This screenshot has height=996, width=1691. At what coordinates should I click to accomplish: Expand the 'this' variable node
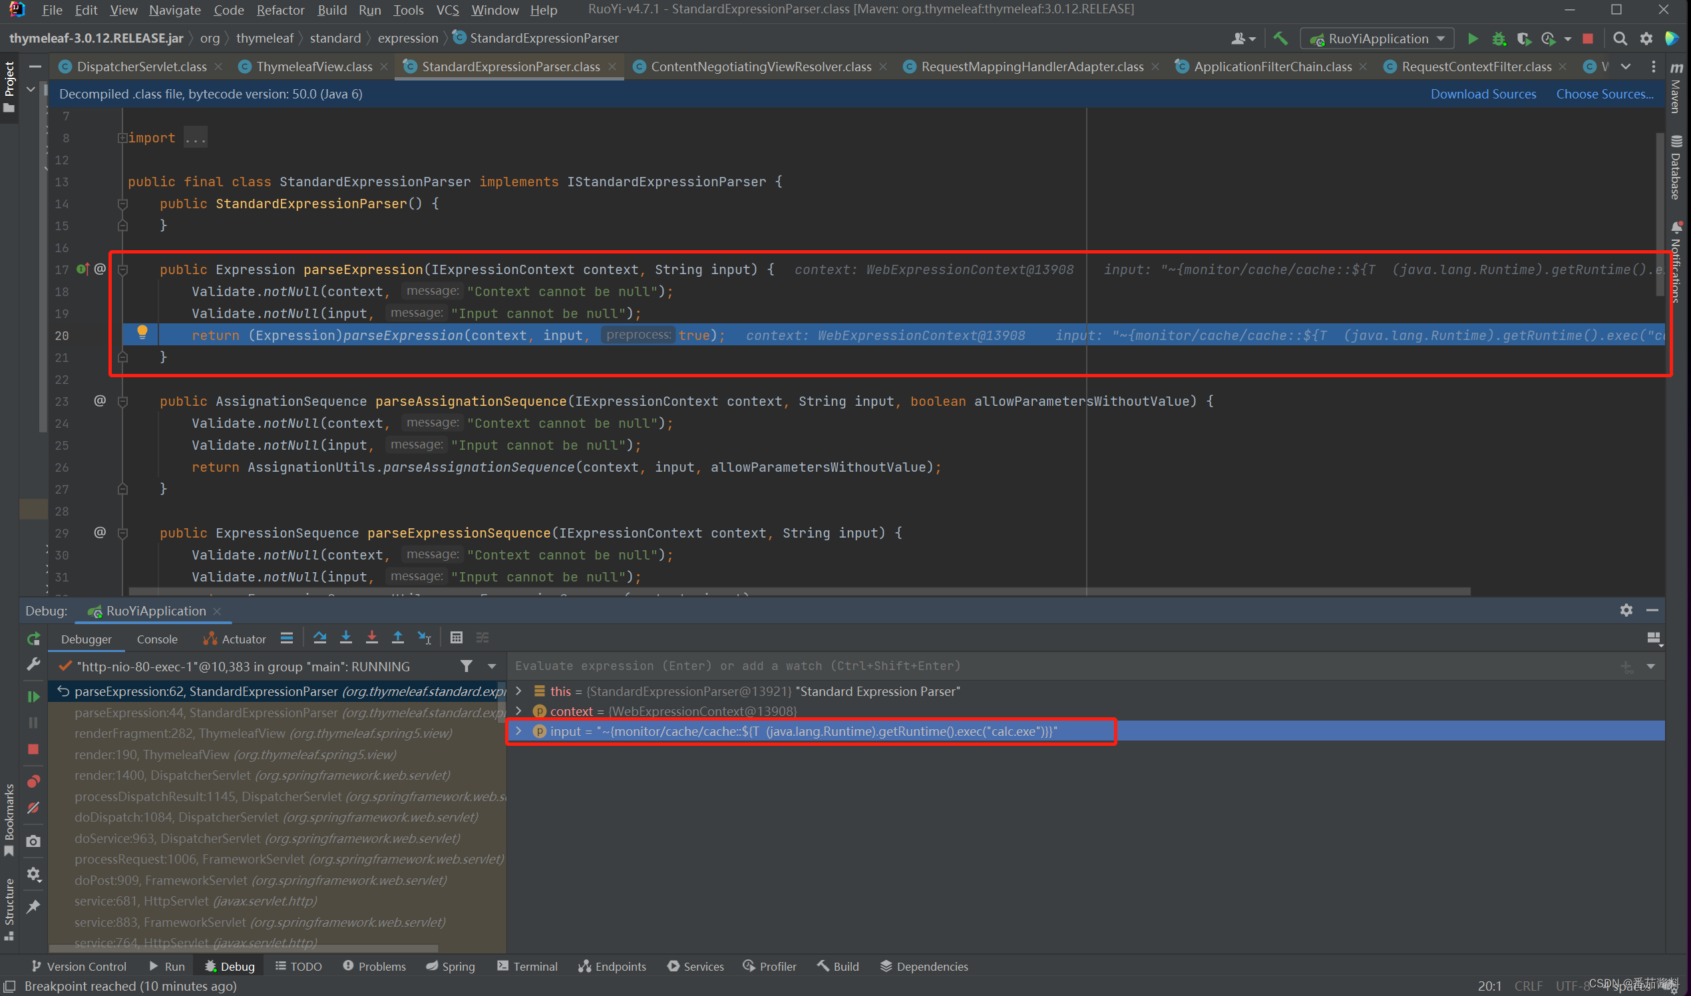tap(519, 691)
